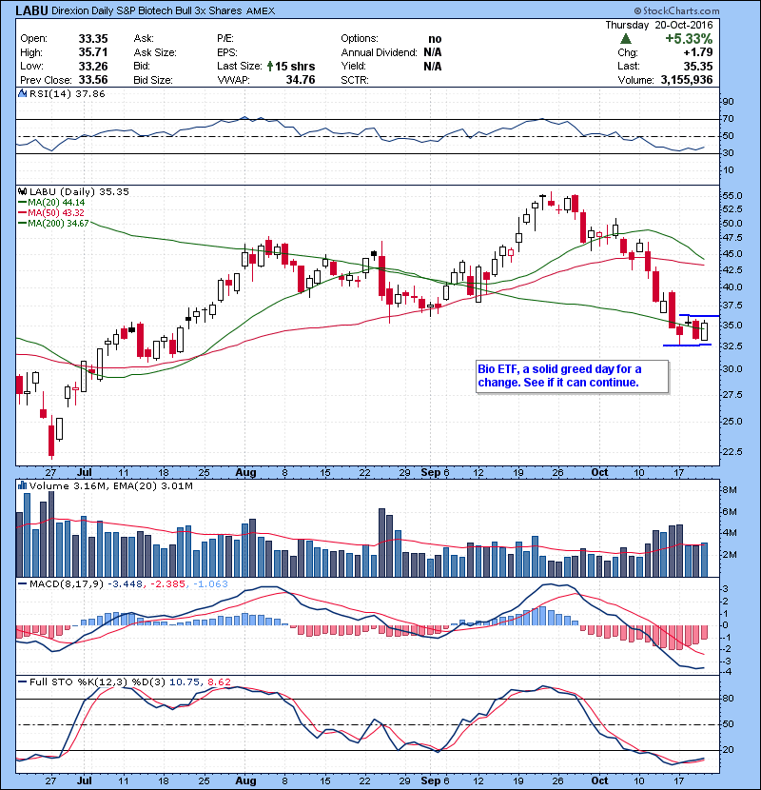Click the LABU ticker symbol title
The image size is (761, 790).
[x=31, y=10]
